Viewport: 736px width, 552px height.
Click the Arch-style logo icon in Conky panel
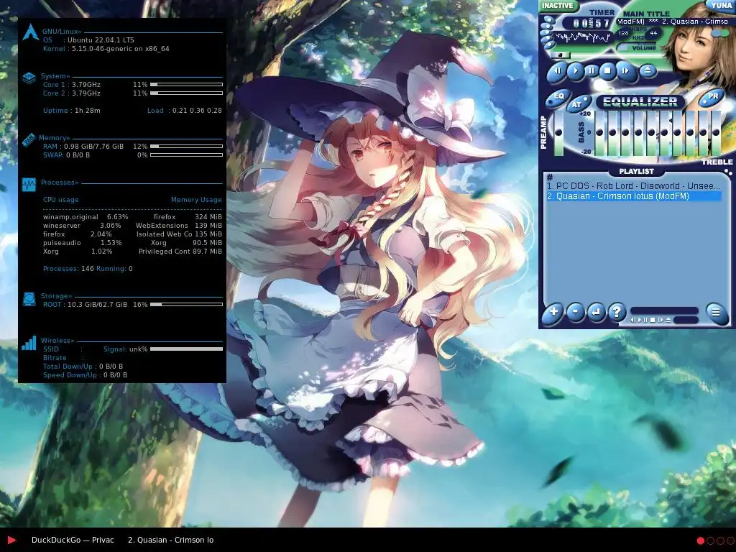point(30,33)
